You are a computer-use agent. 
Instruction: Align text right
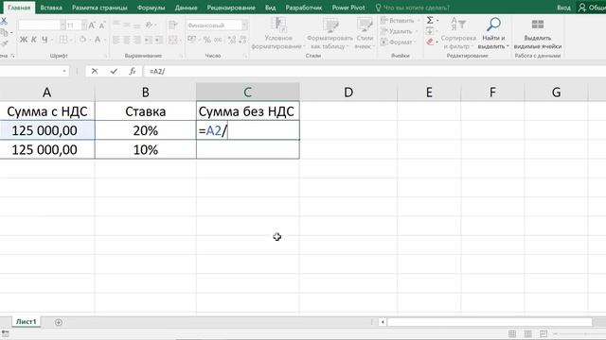[x=137, y=40]
